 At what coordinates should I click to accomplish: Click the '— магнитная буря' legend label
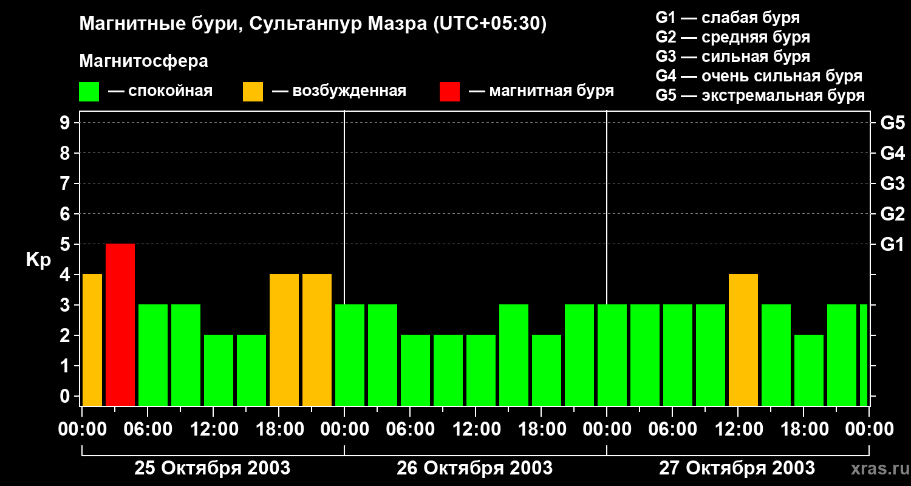tap(542, 92)
